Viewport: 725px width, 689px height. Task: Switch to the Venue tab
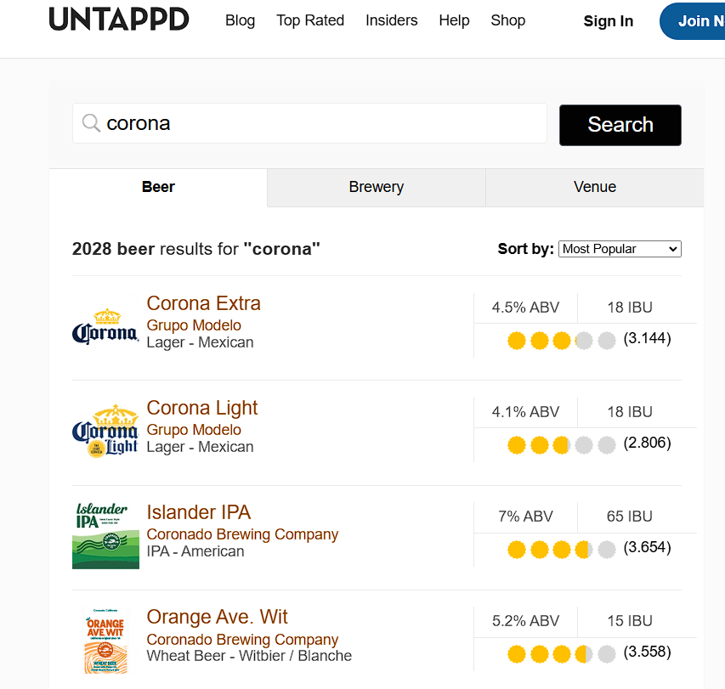594,187
